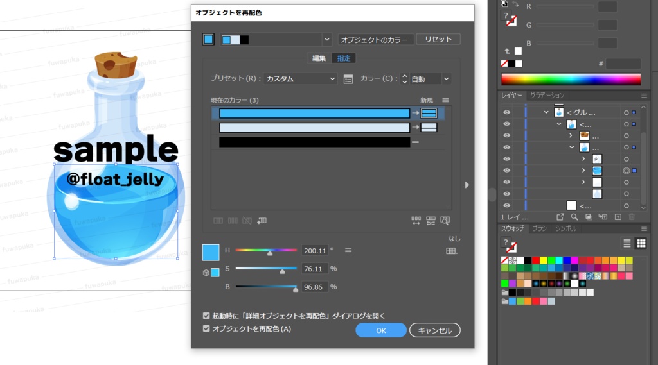The image size is (658, 365).
Task: Switch to the ブラシ panel tab
Action: pyautogui.click(x=540, y=228)
